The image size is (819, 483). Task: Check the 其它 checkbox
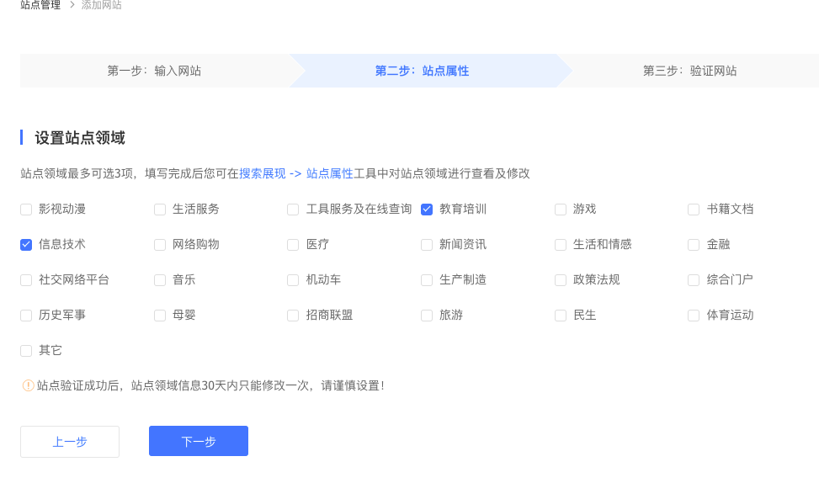26,351
